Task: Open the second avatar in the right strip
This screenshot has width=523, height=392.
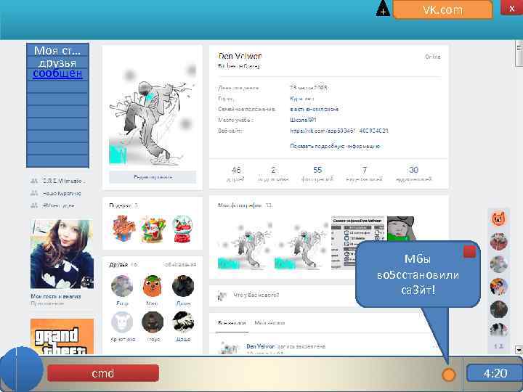Action: 498,242
